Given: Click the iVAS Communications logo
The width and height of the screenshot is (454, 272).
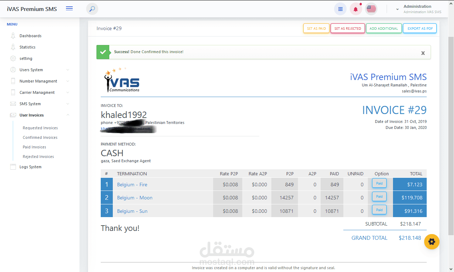Looking at the screenshot, I should click(x=122, y=81).
